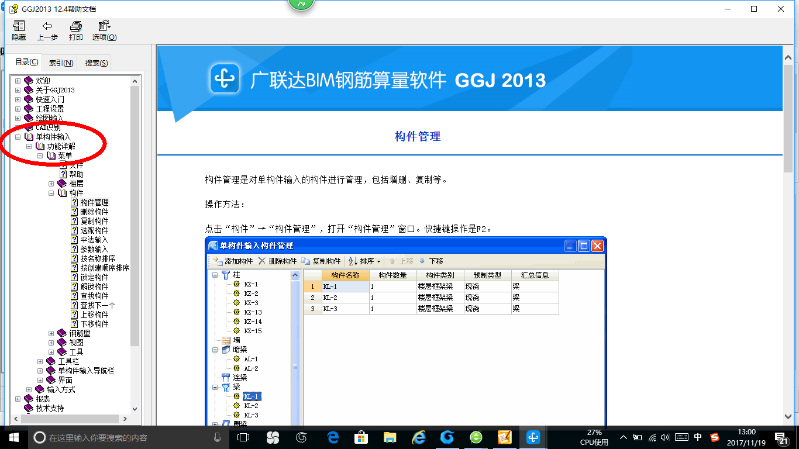
Task: Expand the 楼层 tree node
Action: coord(51,184)
